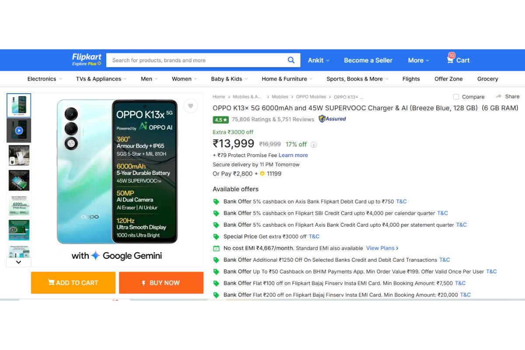This screenshot has width=525, height=350.
Task: Click the Flipkart logo
Action: coord(86,57)
